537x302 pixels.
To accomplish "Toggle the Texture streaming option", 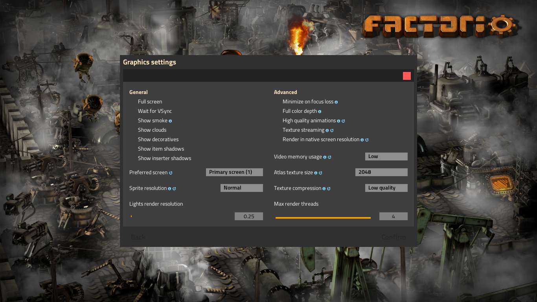I will tap(303, 130).
